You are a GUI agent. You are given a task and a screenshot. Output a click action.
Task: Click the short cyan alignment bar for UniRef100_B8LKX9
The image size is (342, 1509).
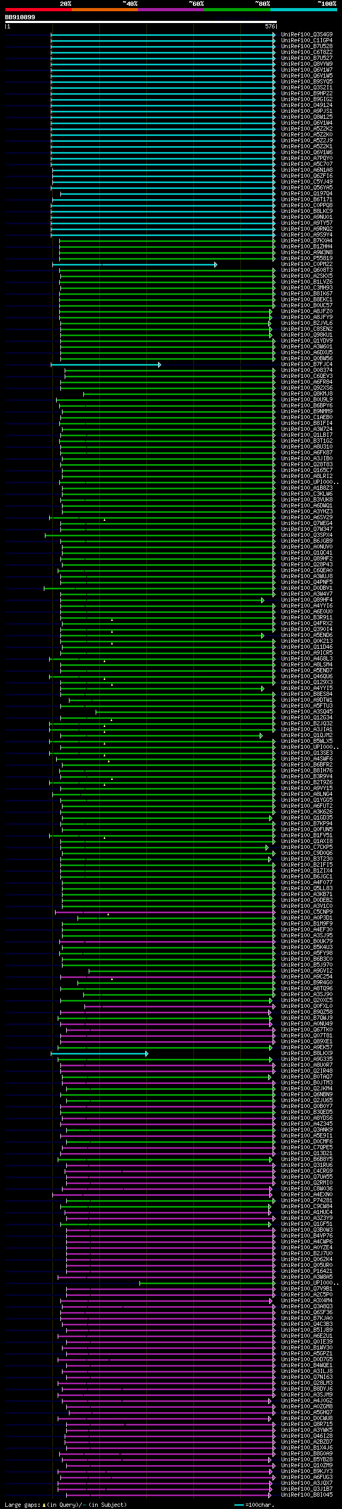pos(99,1054)
